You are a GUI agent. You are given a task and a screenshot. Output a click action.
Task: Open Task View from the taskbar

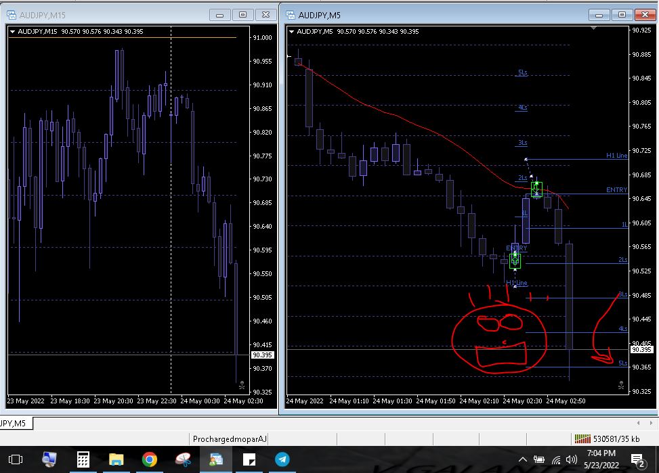(16, 459)
